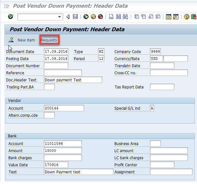This screenshot has height=184, width=197.
Task: Click the 'Doc.Header Text' label
Action: (21, 80)
